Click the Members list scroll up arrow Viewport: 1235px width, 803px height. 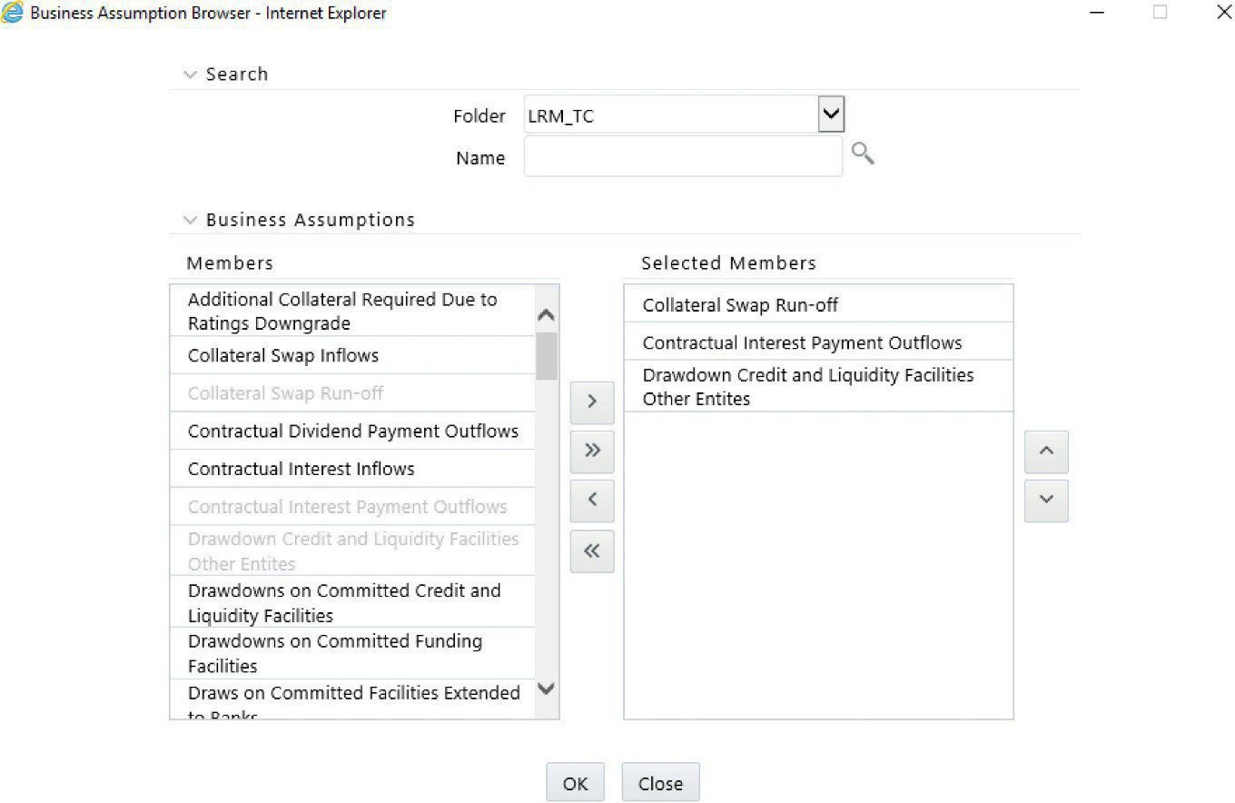[546, 314]
